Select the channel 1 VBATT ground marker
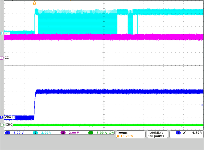 (x=2, y=117)
